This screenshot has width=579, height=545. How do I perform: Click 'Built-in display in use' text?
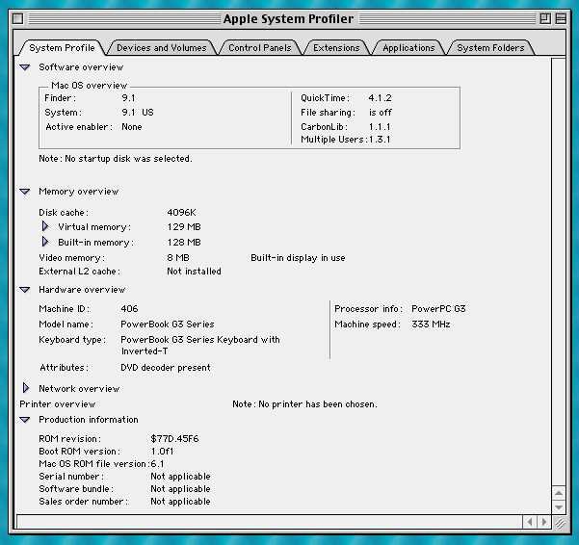[x=298, y=257]
